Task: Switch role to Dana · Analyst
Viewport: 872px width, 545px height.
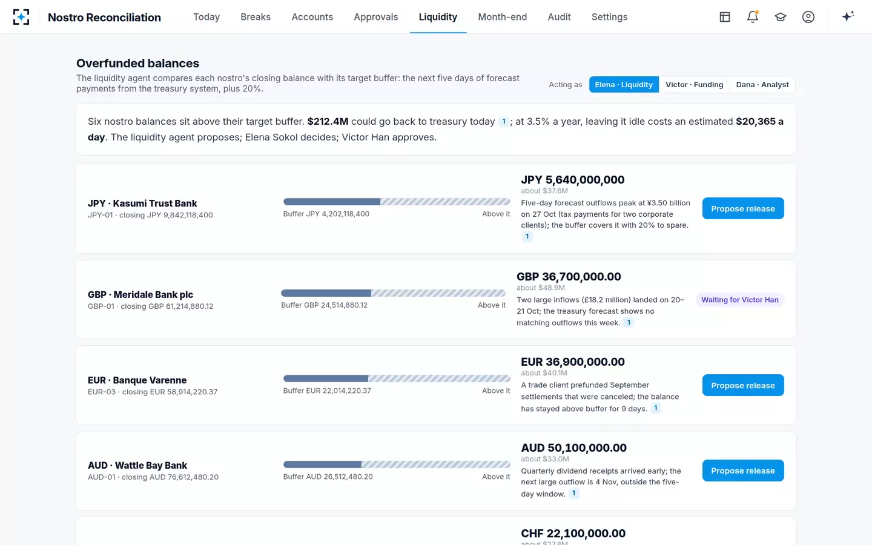Action: [x=762, y=85]
